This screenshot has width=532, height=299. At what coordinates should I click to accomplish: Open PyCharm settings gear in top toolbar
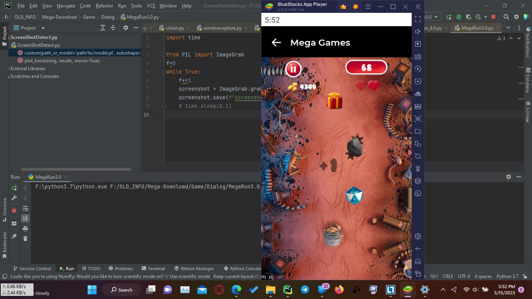(516, 17)
